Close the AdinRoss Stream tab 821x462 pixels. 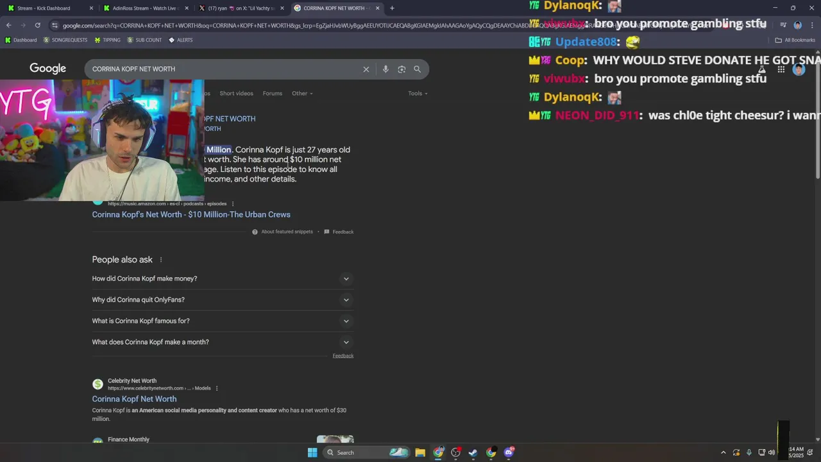pyautogui.click(x=187, y=8)
